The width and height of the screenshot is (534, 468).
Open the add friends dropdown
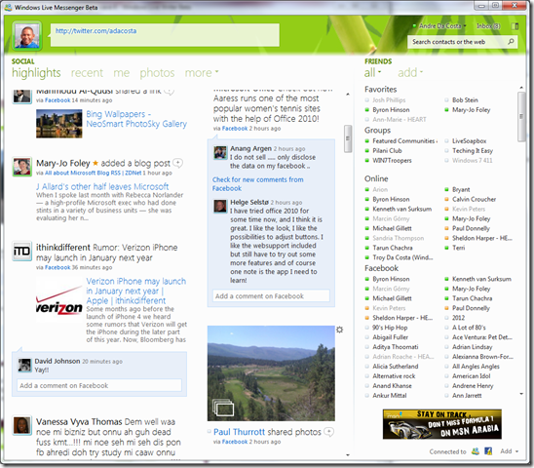(x=410, y=72)
